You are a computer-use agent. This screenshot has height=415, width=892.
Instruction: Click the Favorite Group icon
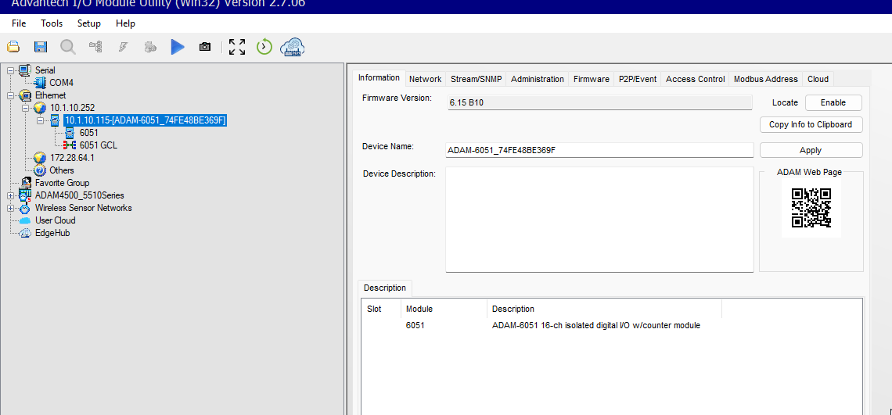(25, 183)
